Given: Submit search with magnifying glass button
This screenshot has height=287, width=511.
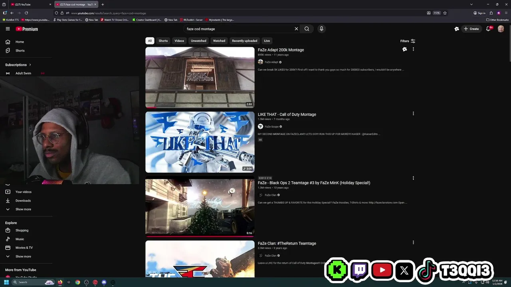Looking at the screenshot, I should [x=307, y=29].
